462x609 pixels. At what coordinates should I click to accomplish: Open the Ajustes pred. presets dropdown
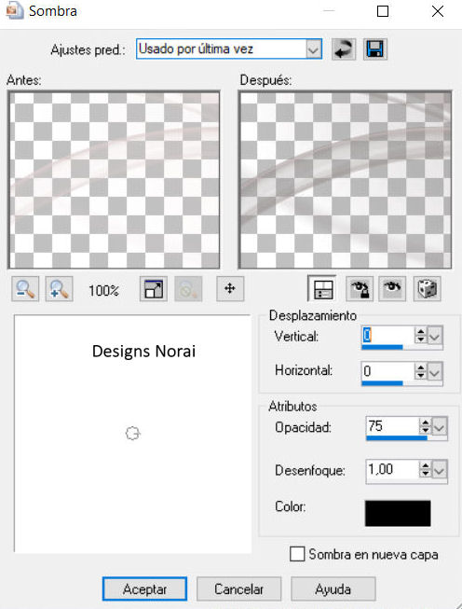[313, 49]
